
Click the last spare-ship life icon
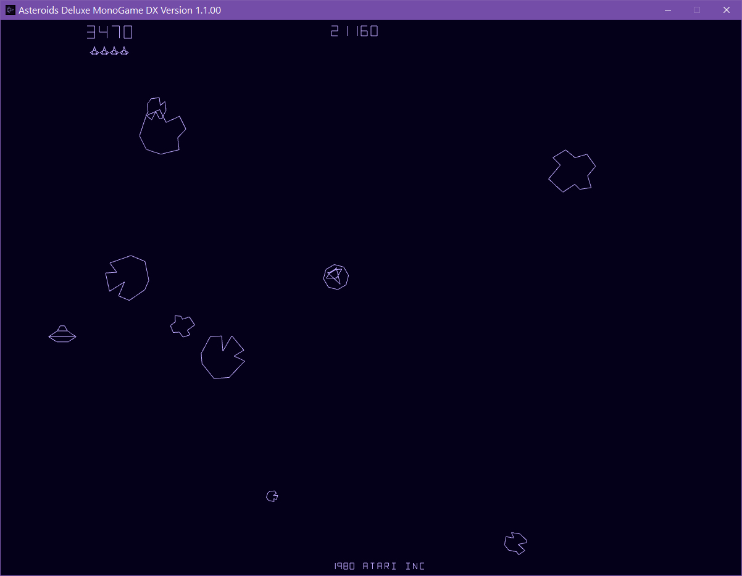pos(125,51)
